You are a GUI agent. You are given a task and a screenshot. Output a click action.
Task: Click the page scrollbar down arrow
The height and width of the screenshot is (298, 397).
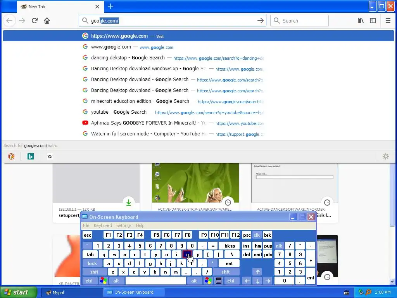pyautogui.click(x=392, y=281)
